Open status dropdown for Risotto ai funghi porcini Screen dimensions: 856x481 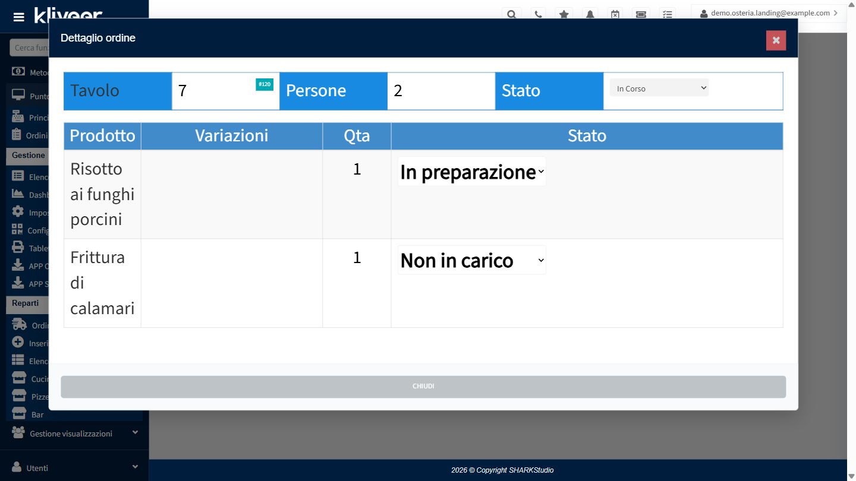tap(471, 172)
